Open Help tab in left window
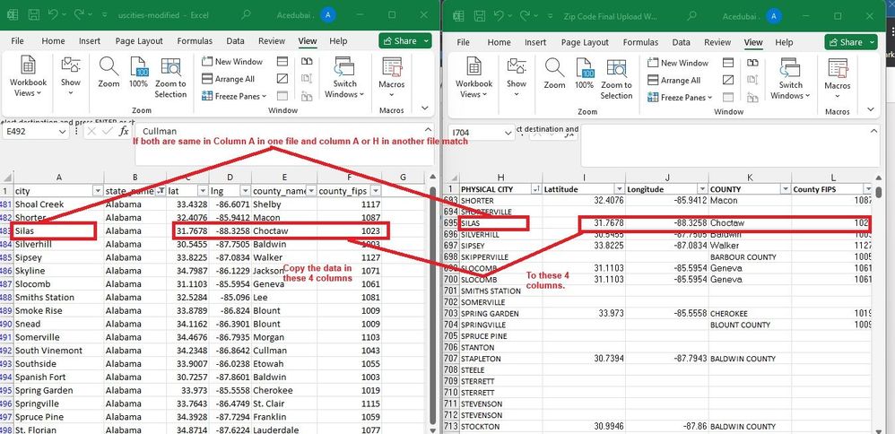This screenshot has height=434, width=895. pos(338,41)
